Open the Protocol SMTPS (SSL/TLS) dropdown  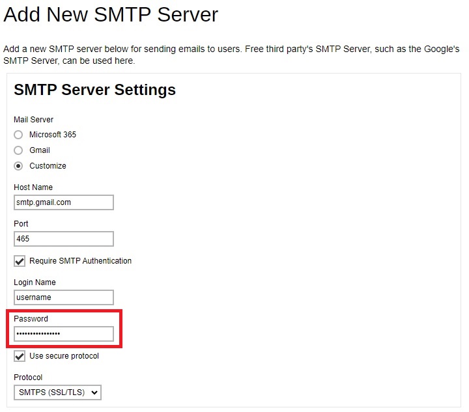coord(57,392)
